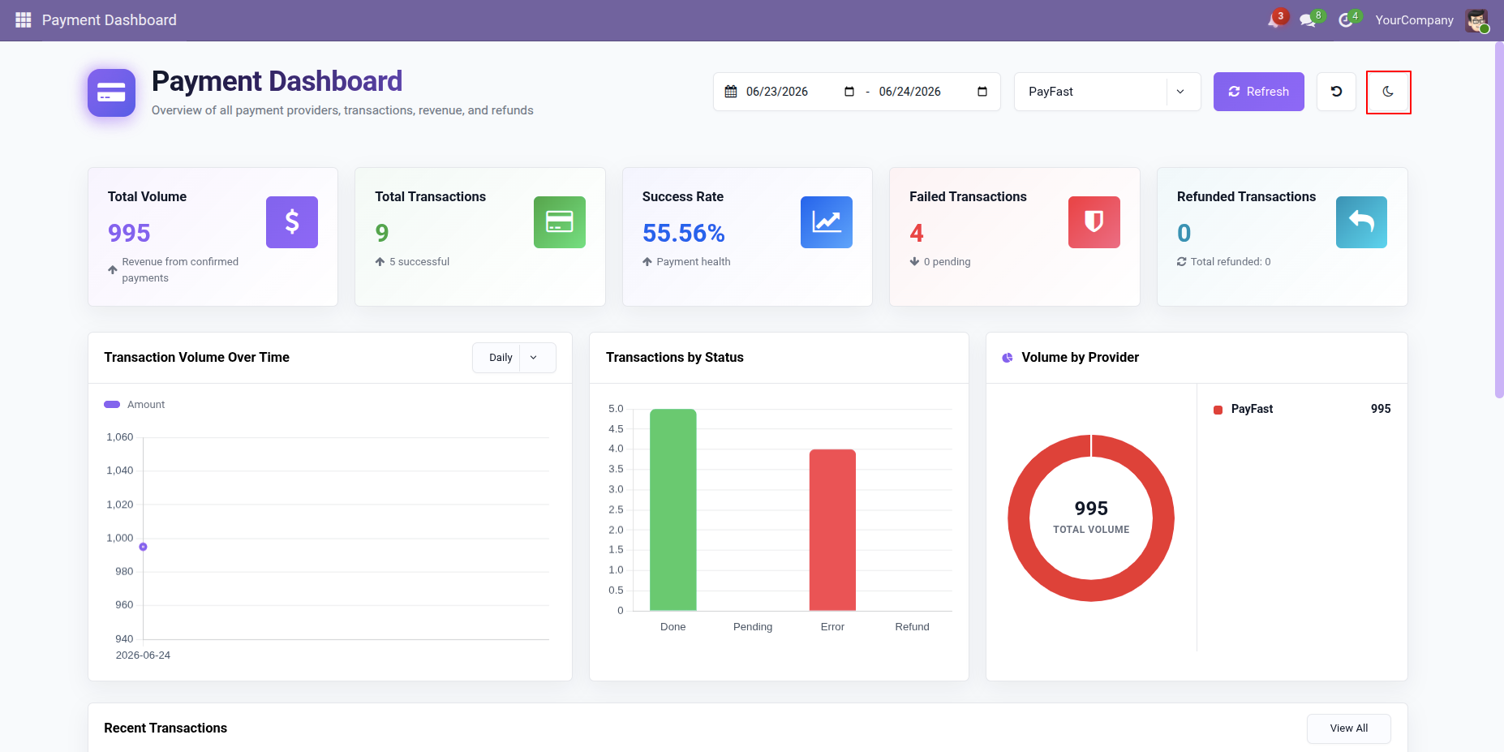Click the View All button
Viewport: 1504px width, 752px height.
[1348, 728]
